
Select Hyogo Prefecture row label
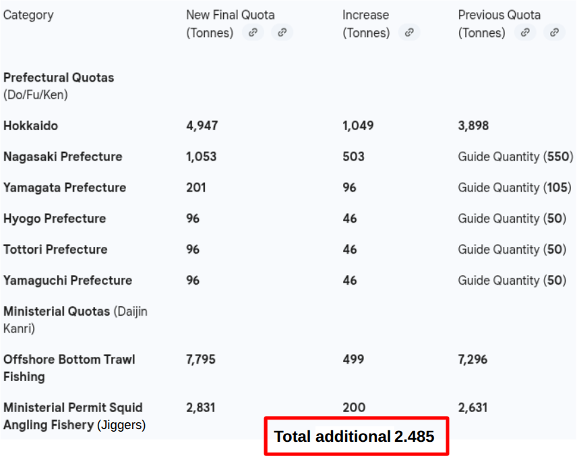55,219
